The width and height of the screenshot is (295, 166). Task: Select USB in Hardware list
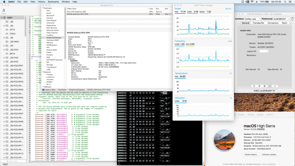coord(48,70)
